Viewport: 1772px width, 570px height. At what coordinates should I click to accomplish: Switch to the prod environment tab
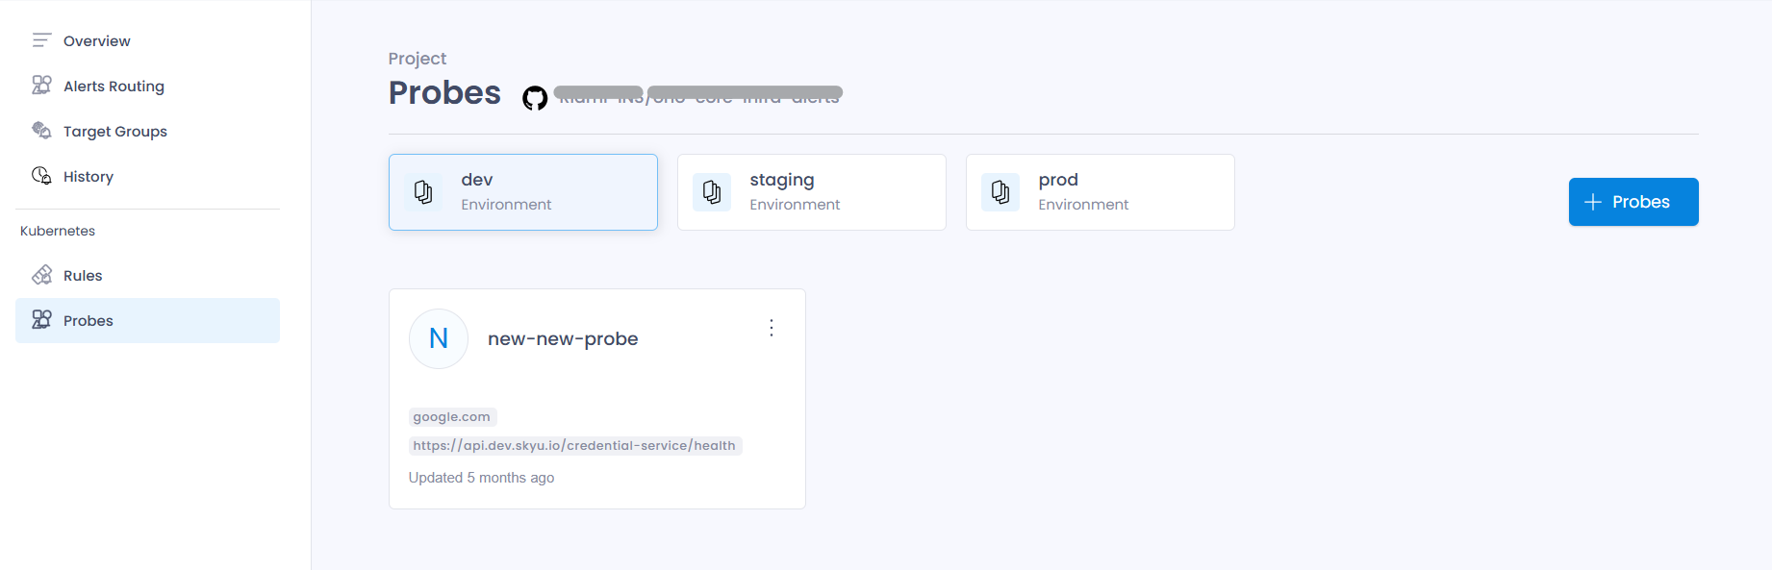pyautogui.click(x=1101, y=192)
